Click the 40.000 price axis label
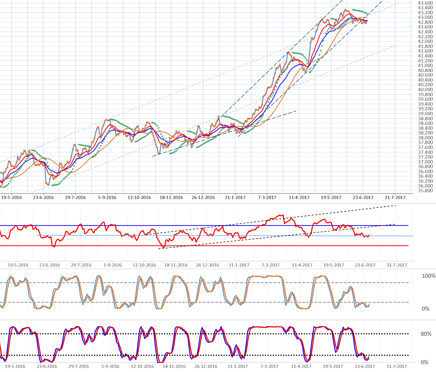The width and height of the screenshot is (436, 372). [425, 90]
